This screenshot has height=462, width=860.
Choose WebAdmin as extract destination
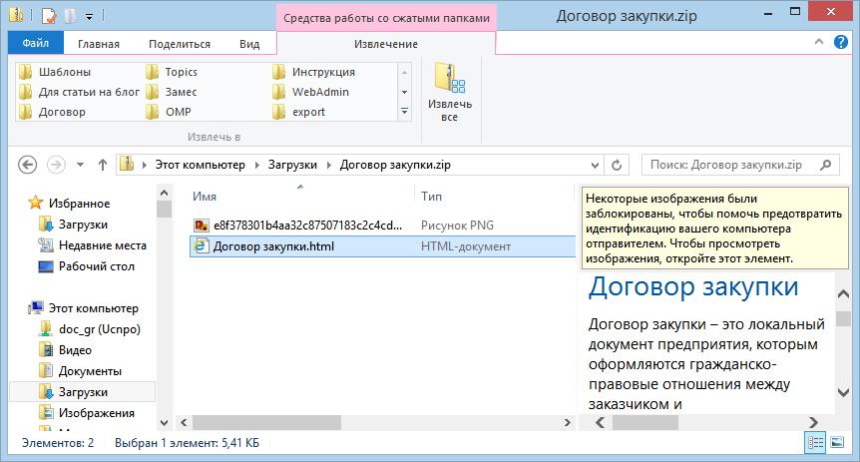319,92
